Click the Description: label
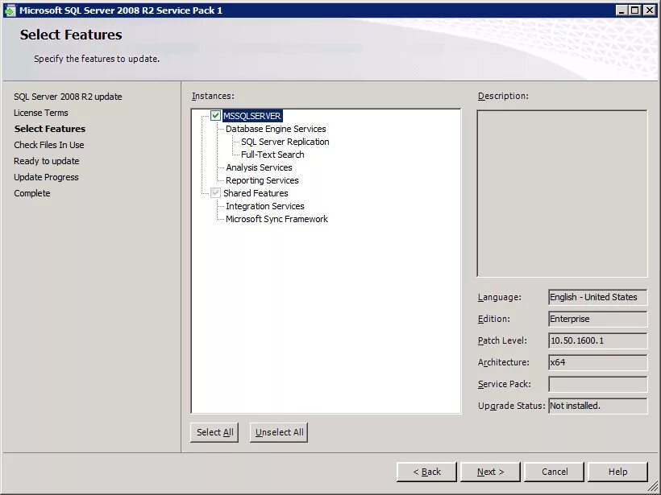661x495 pixels. [x=503, y=96]
